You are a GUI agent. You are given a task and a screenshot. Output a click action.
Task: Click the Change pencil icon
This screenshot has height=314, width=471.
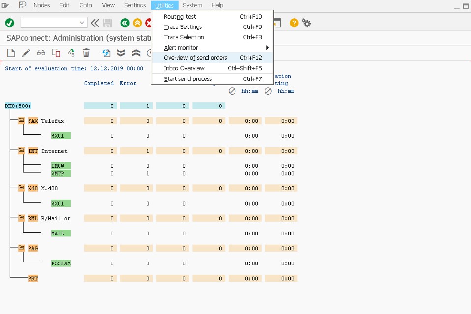tap(26, 53)
